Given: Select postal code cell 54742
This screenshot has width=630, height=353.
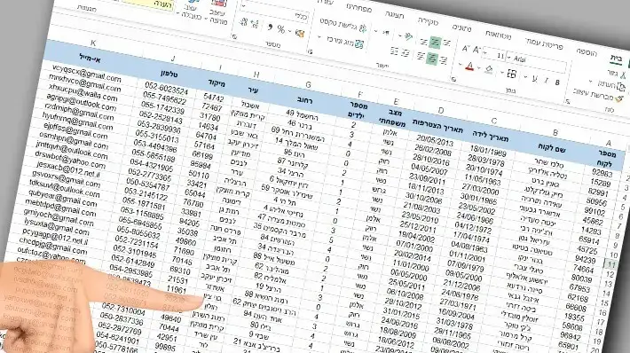Looking at the screenshot, I should click(x=213, y=98).
